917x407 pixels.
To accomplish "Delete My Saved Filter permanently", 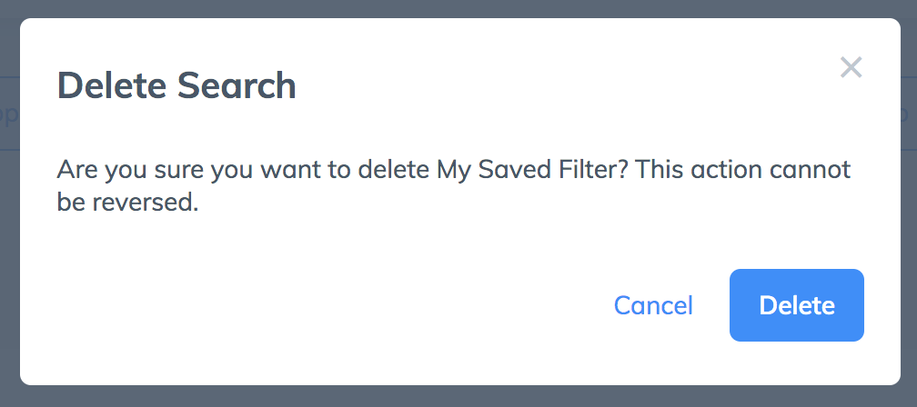I will pos(797,305).
